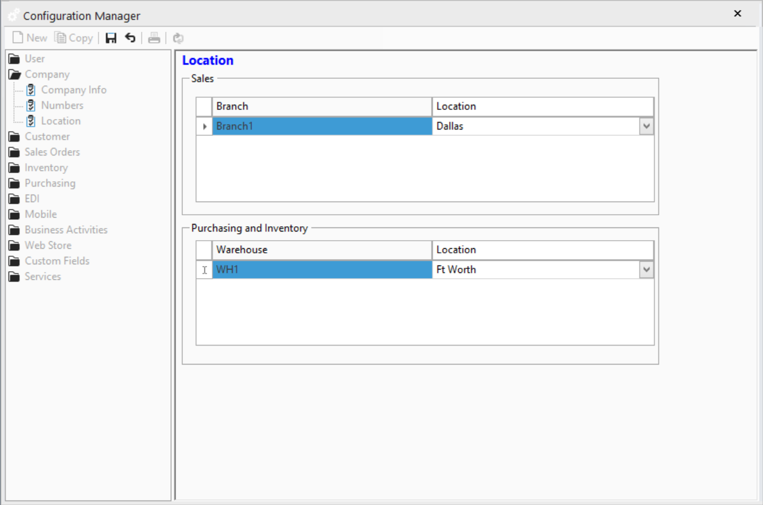Screen dimensions: 763x505
Task: Click the Company folder icon
Action: tap(16, 74)
